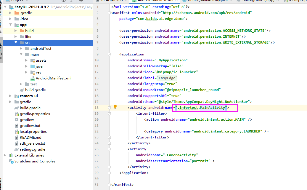307x190 pixels.
Task: Click the "@mipmap/ic_launcher" icon value on line 12
Action: 176,72
